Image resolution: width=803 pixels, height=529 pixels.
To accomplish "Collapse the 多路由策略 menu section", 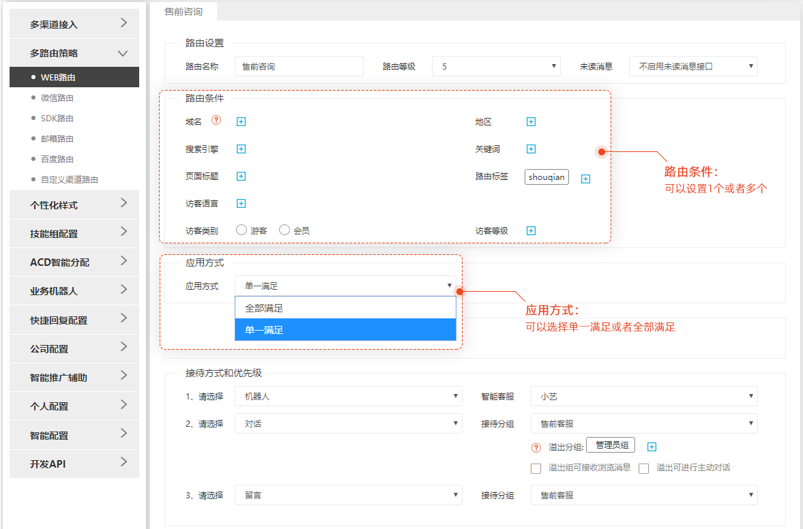I will [x=74, y=52].
